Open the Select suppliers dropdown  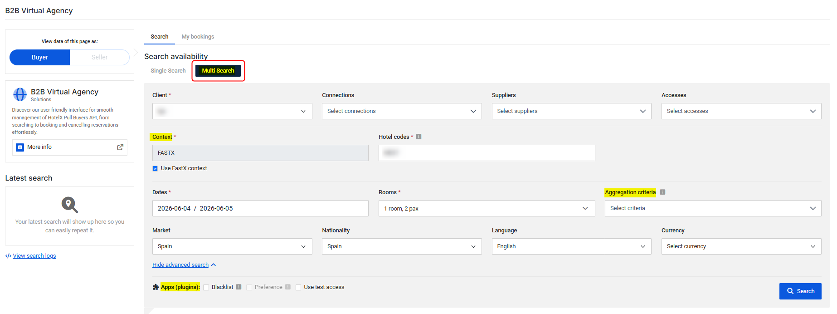(571, 111)
